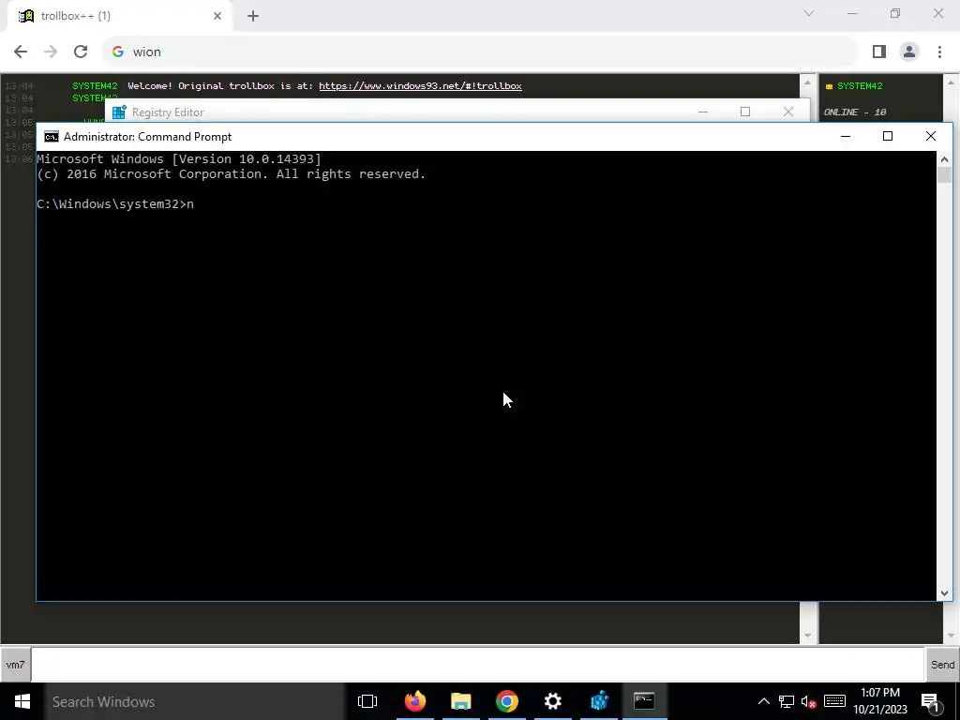
Task: Show hidden system tray icons
Action: 763,701
